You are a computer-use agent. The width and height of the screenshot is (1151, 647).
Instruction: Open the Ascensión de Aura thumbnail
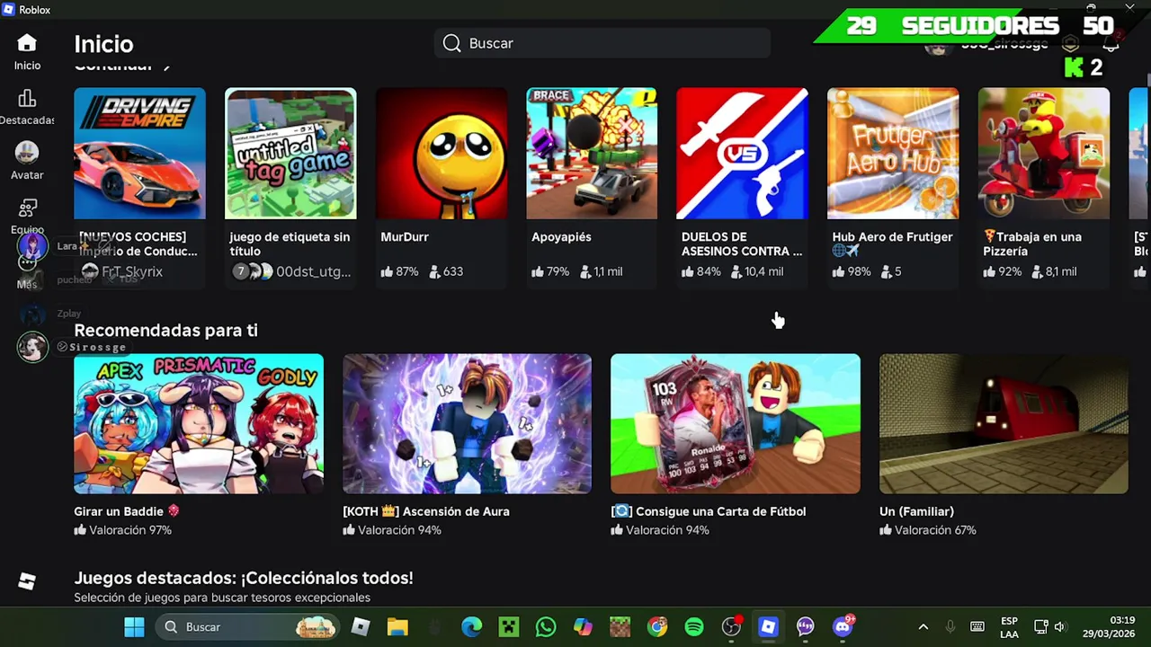[x=467, y=424]
